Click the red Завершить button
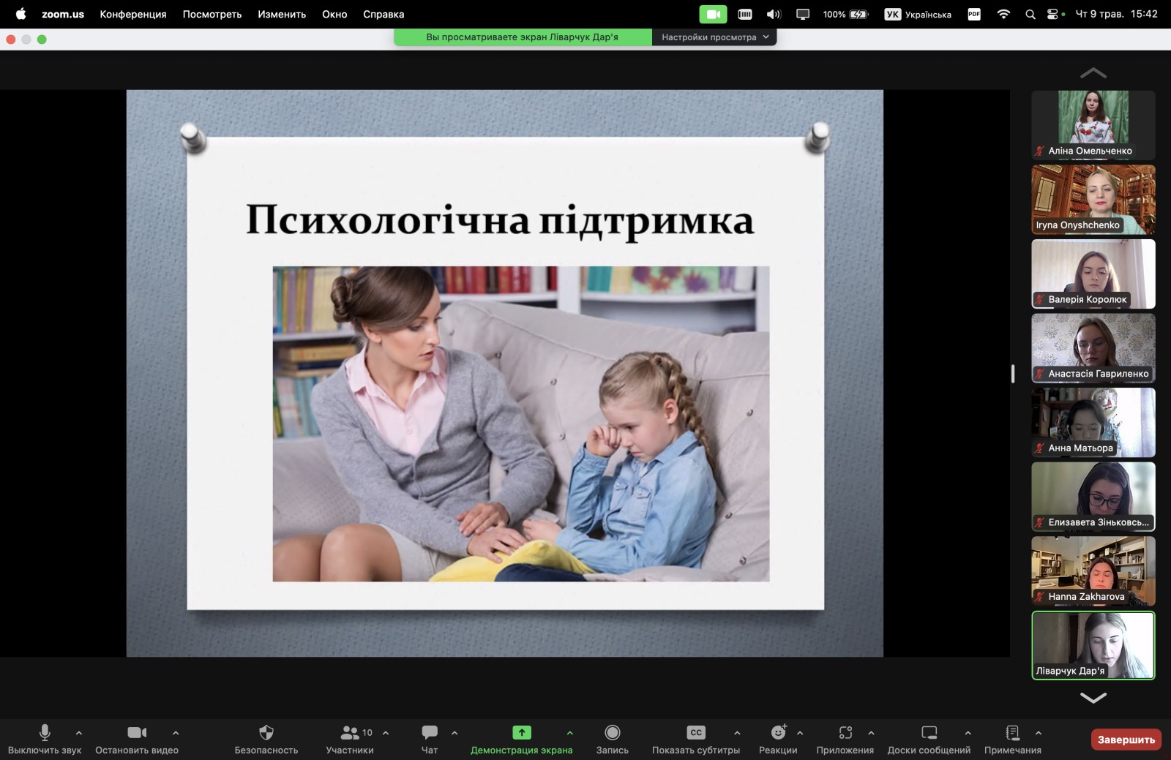This screenshot has width=1171, height=760. point(1126,740)
